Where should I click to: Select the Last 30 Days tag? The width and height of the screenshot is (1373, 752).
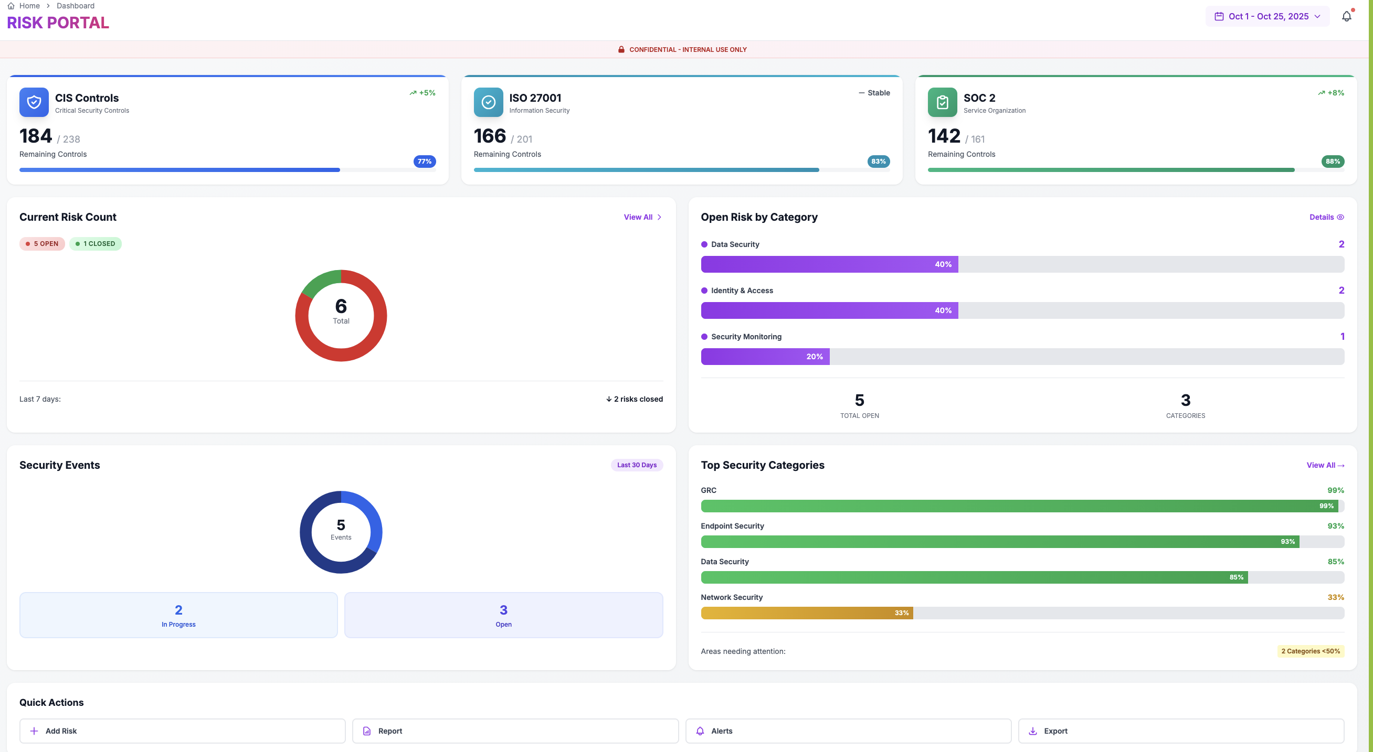[x=637, y=465]
